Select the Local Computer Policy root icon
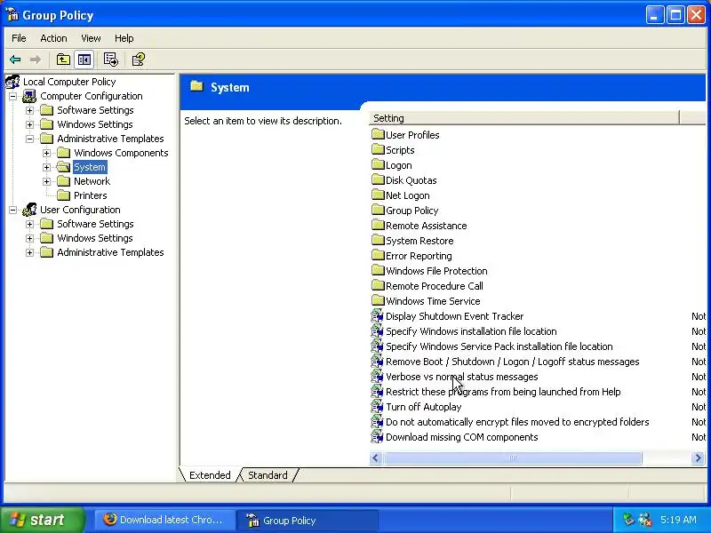This screenshot has height=533, width=711. (12, 82)
